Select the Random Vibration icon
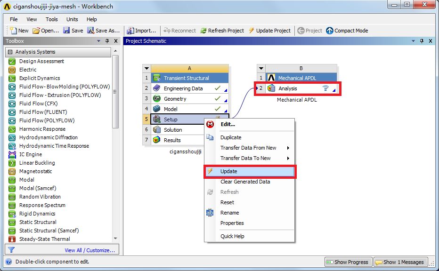This screenshot has height=271, width=439. [12, 197]
